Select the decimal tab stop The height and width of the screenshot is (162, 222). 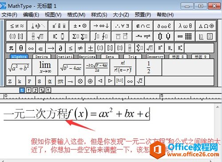point(48,90)
